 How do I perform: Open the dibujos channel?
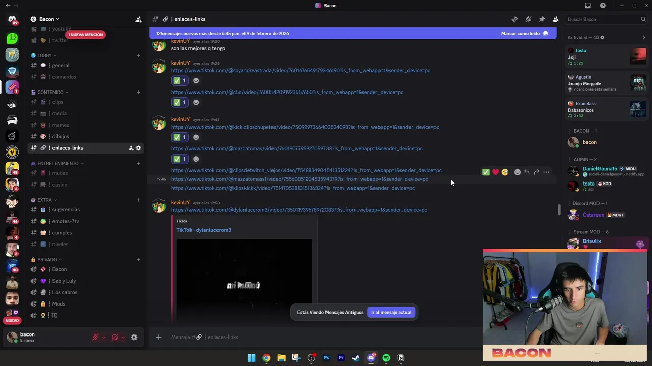86,136
